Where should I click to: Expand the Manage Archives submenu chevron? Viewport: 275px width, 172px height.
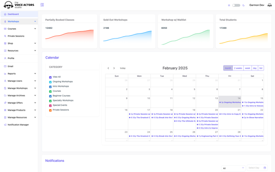tap(35, 95)
